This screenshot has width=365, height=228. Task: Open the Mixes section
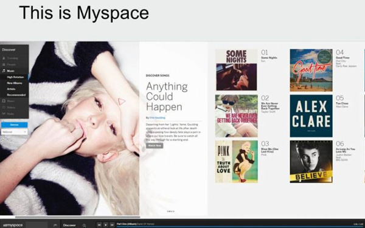(11, 101)
